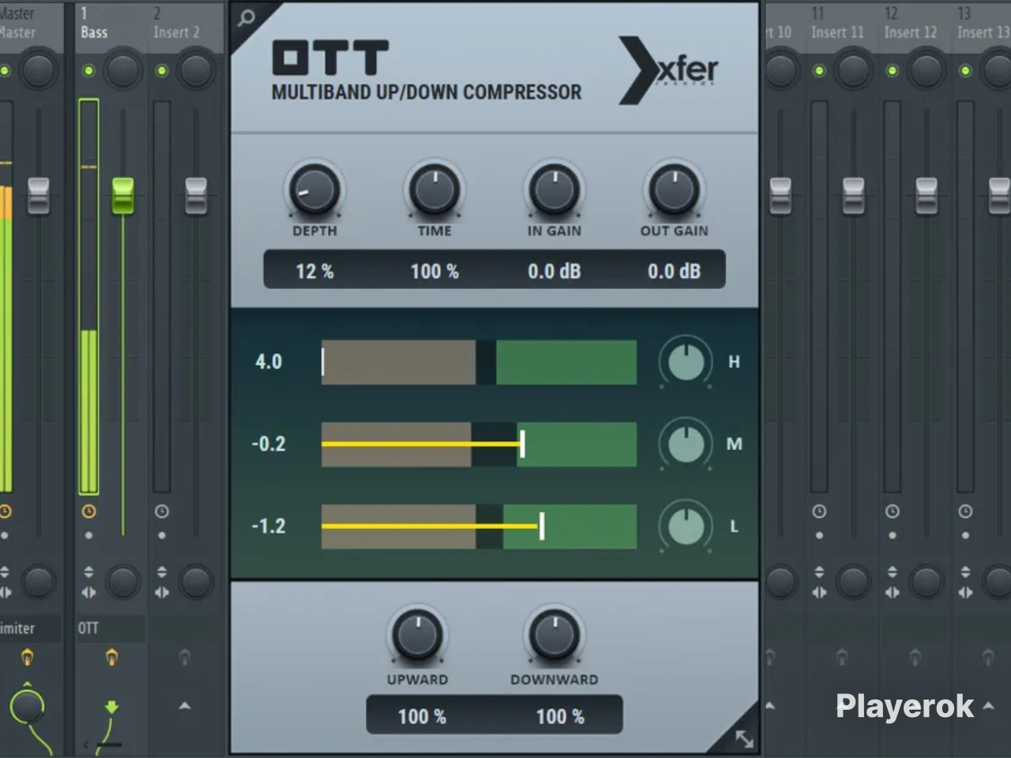
Task: Toggle the record-arm dot on Insert 11
Action: click(x=819, y=535)
